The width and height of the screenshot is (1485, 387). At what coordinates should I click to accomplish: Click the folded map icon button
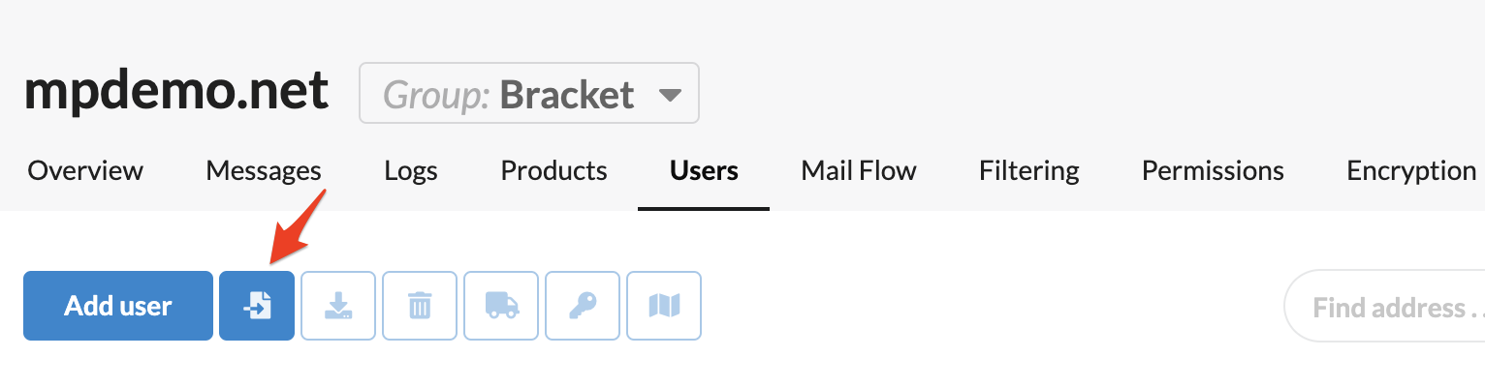pyautogui.click(x=664, y=306)
